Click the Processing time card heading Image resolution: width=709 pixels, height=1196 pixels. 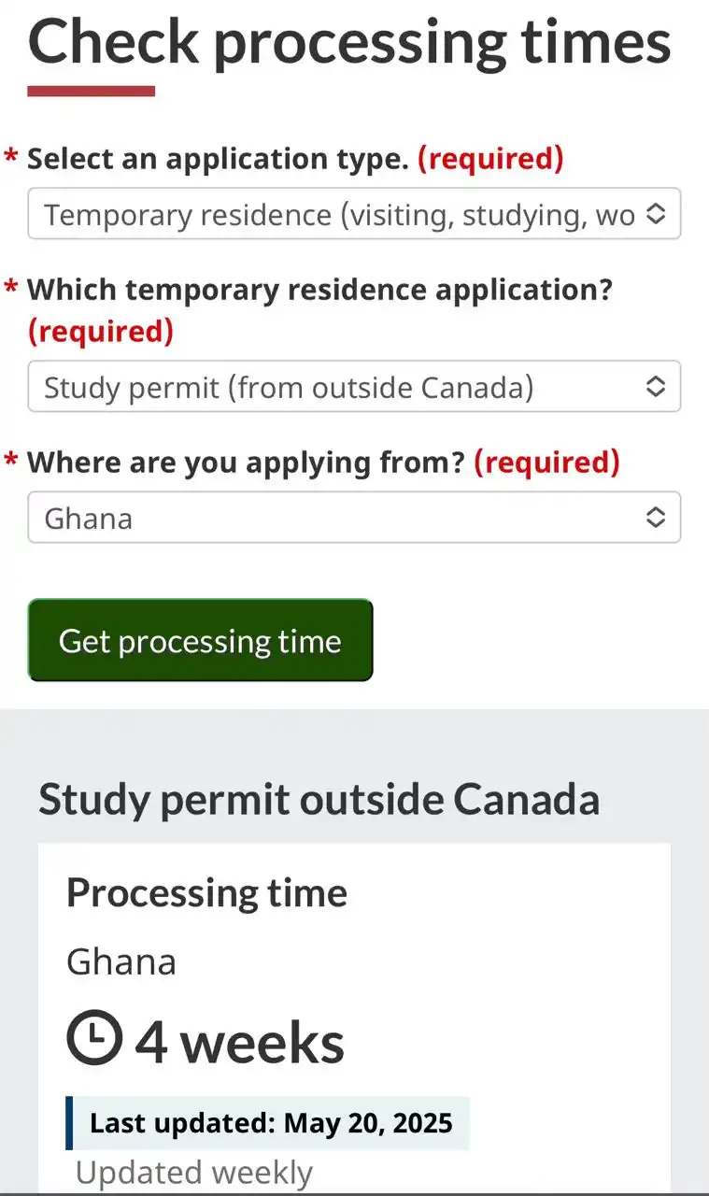click(x=206, y=893)
